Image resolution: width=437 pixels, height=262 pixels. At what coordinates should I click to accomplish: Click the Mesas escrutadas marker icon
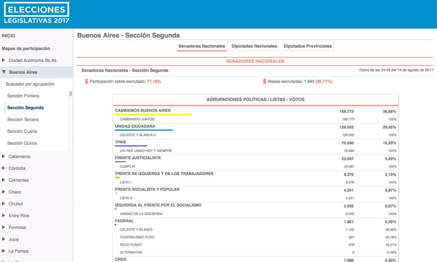click(265, 82)
